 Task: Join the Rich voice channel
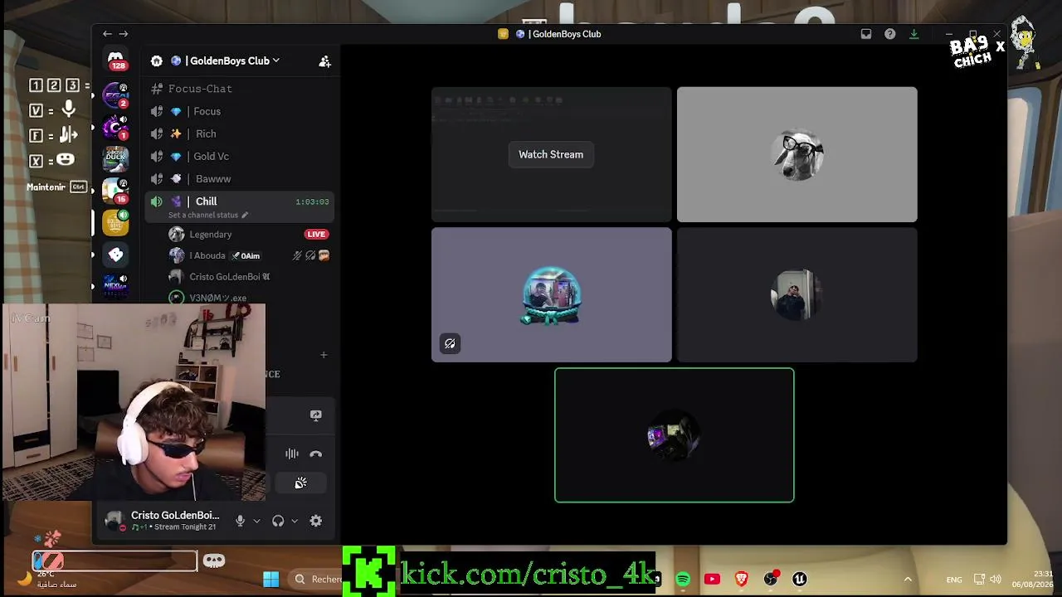(x=239, y=133)
